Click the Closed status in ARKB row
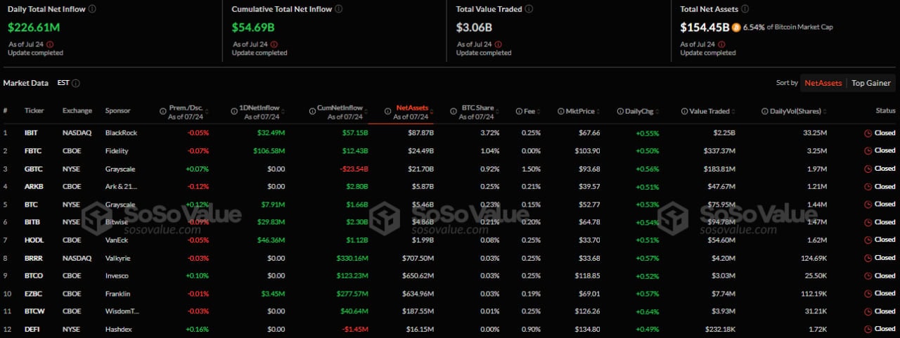The width and height of the screenshot is (900, 338). [885, 186]
